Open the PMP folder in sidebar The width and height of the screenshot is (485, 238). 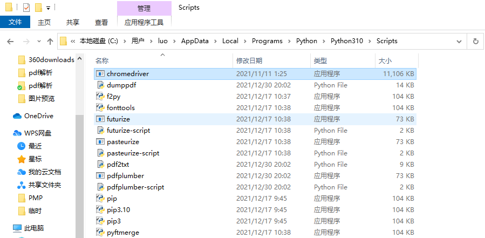click(30, 198)
